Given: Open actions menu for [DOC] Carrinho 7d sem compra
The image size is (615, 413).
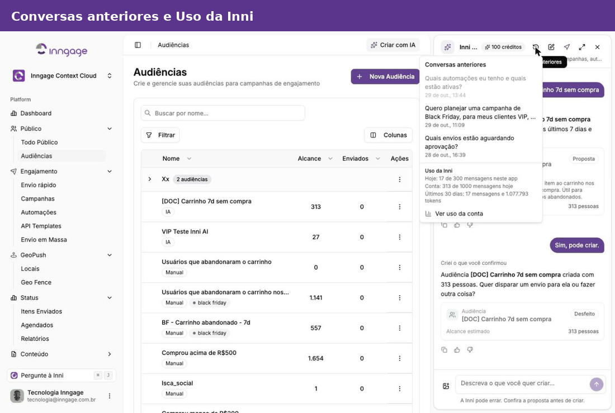Looking at the screenshot, I should [x=400, y=207].
